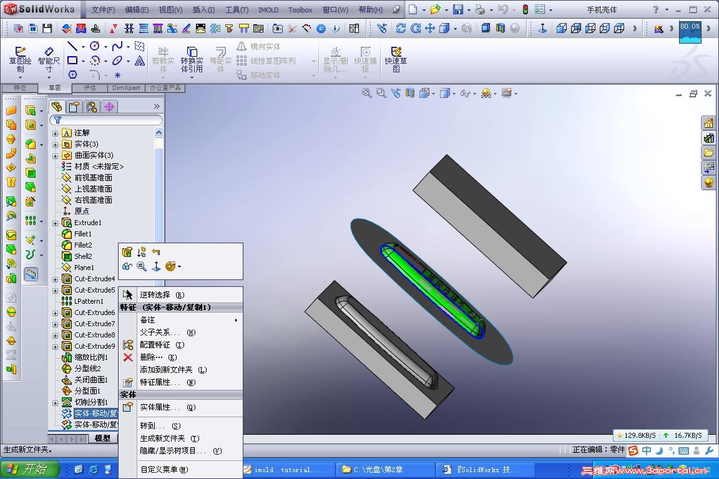Image resolution: width=719 pixels, height=479 pixels.
Task: Click the 模型 (Model) bottom tab
Action: pos(102,438)
